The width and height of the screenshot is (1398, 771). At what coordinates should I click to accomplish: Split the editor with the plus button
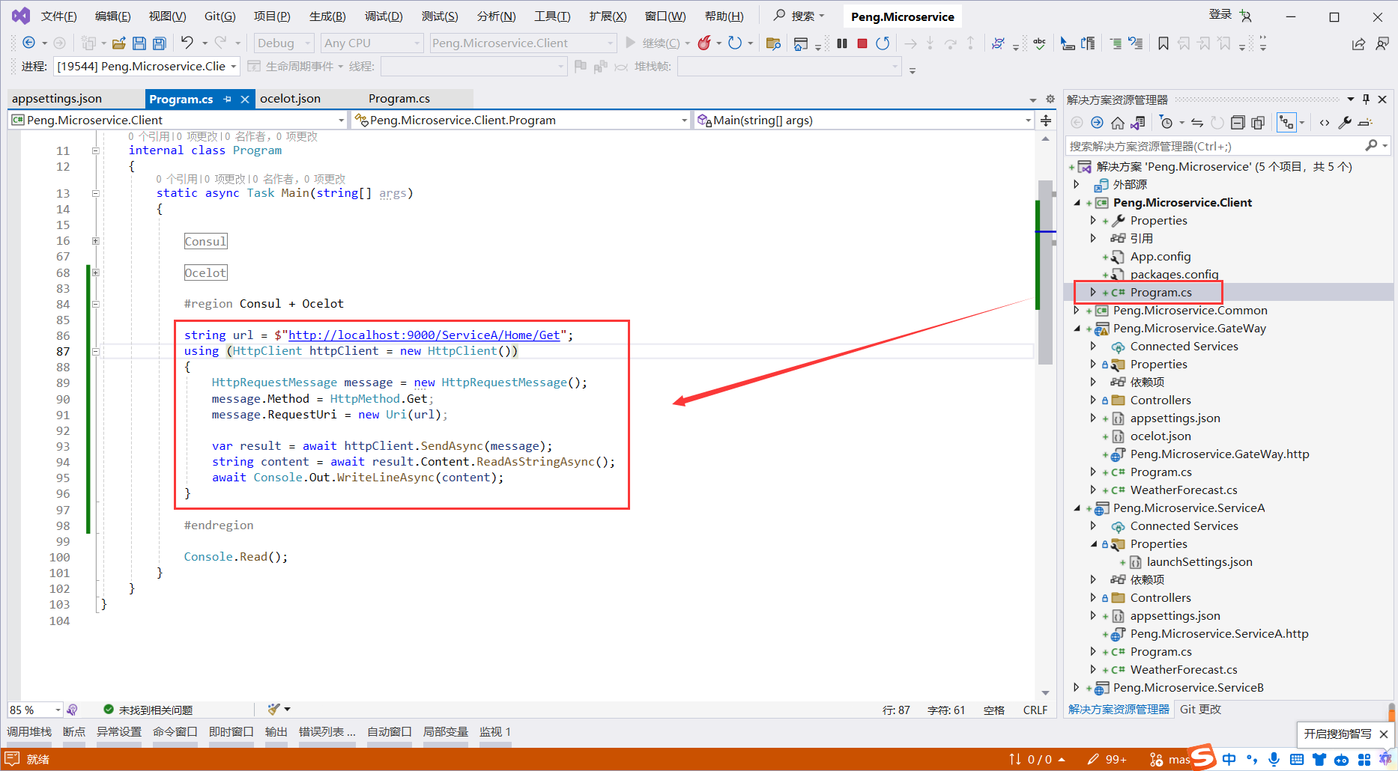click(1046, 121)
